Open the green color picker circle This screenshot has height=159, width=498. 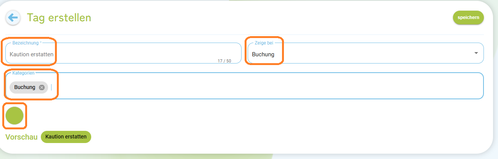tap(15, 116)
